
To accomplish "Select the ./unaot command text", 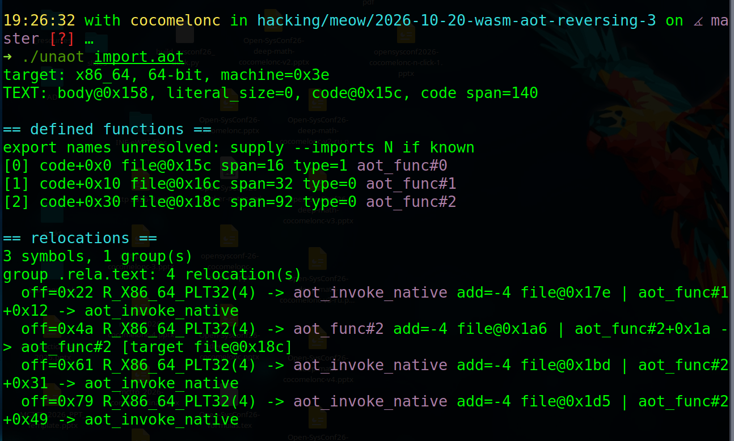I will 53,57.
